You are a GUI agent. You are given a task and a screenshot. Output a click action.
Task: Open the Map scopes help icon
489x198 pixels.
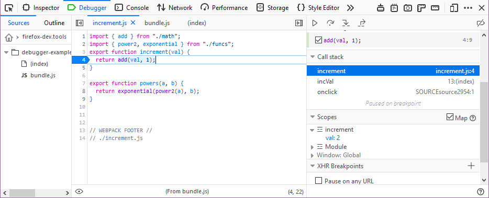[x=473, y=118]
